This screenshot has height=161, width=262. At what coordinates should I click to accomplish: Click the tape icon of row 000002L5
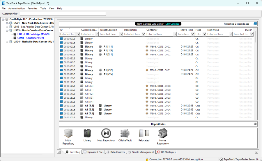pos(61,47)
